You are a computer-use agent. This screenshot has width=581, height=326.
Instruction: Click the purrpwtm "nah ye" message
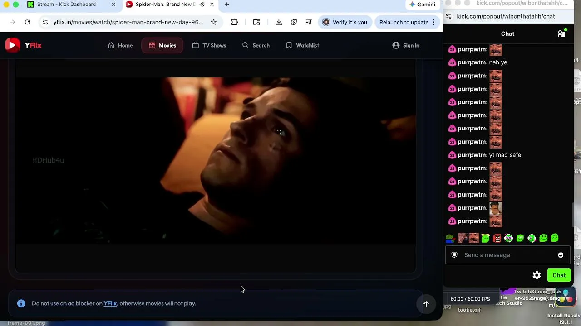(x=478, y=62)
